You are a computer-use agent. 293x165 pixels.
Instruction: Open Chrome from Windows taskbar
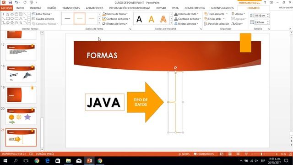click(x=37, y=161)
